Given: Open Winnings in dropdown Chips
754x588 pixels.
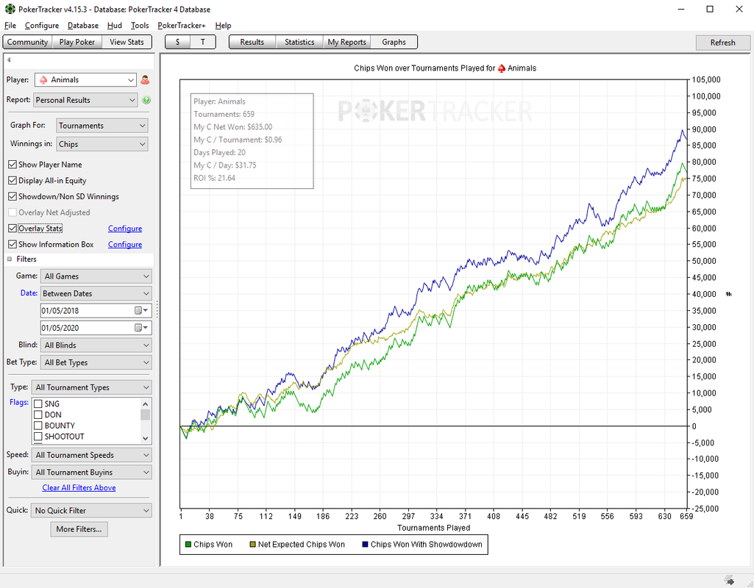Looking at the screenshot, I should pyautogui.click(x=102, y=144).
